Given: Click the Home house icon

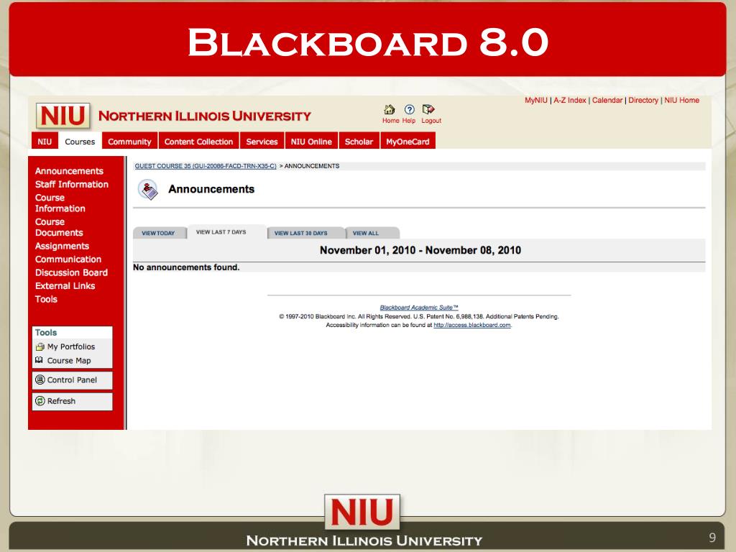Looking at the screenshot, I should coord(389,109).
